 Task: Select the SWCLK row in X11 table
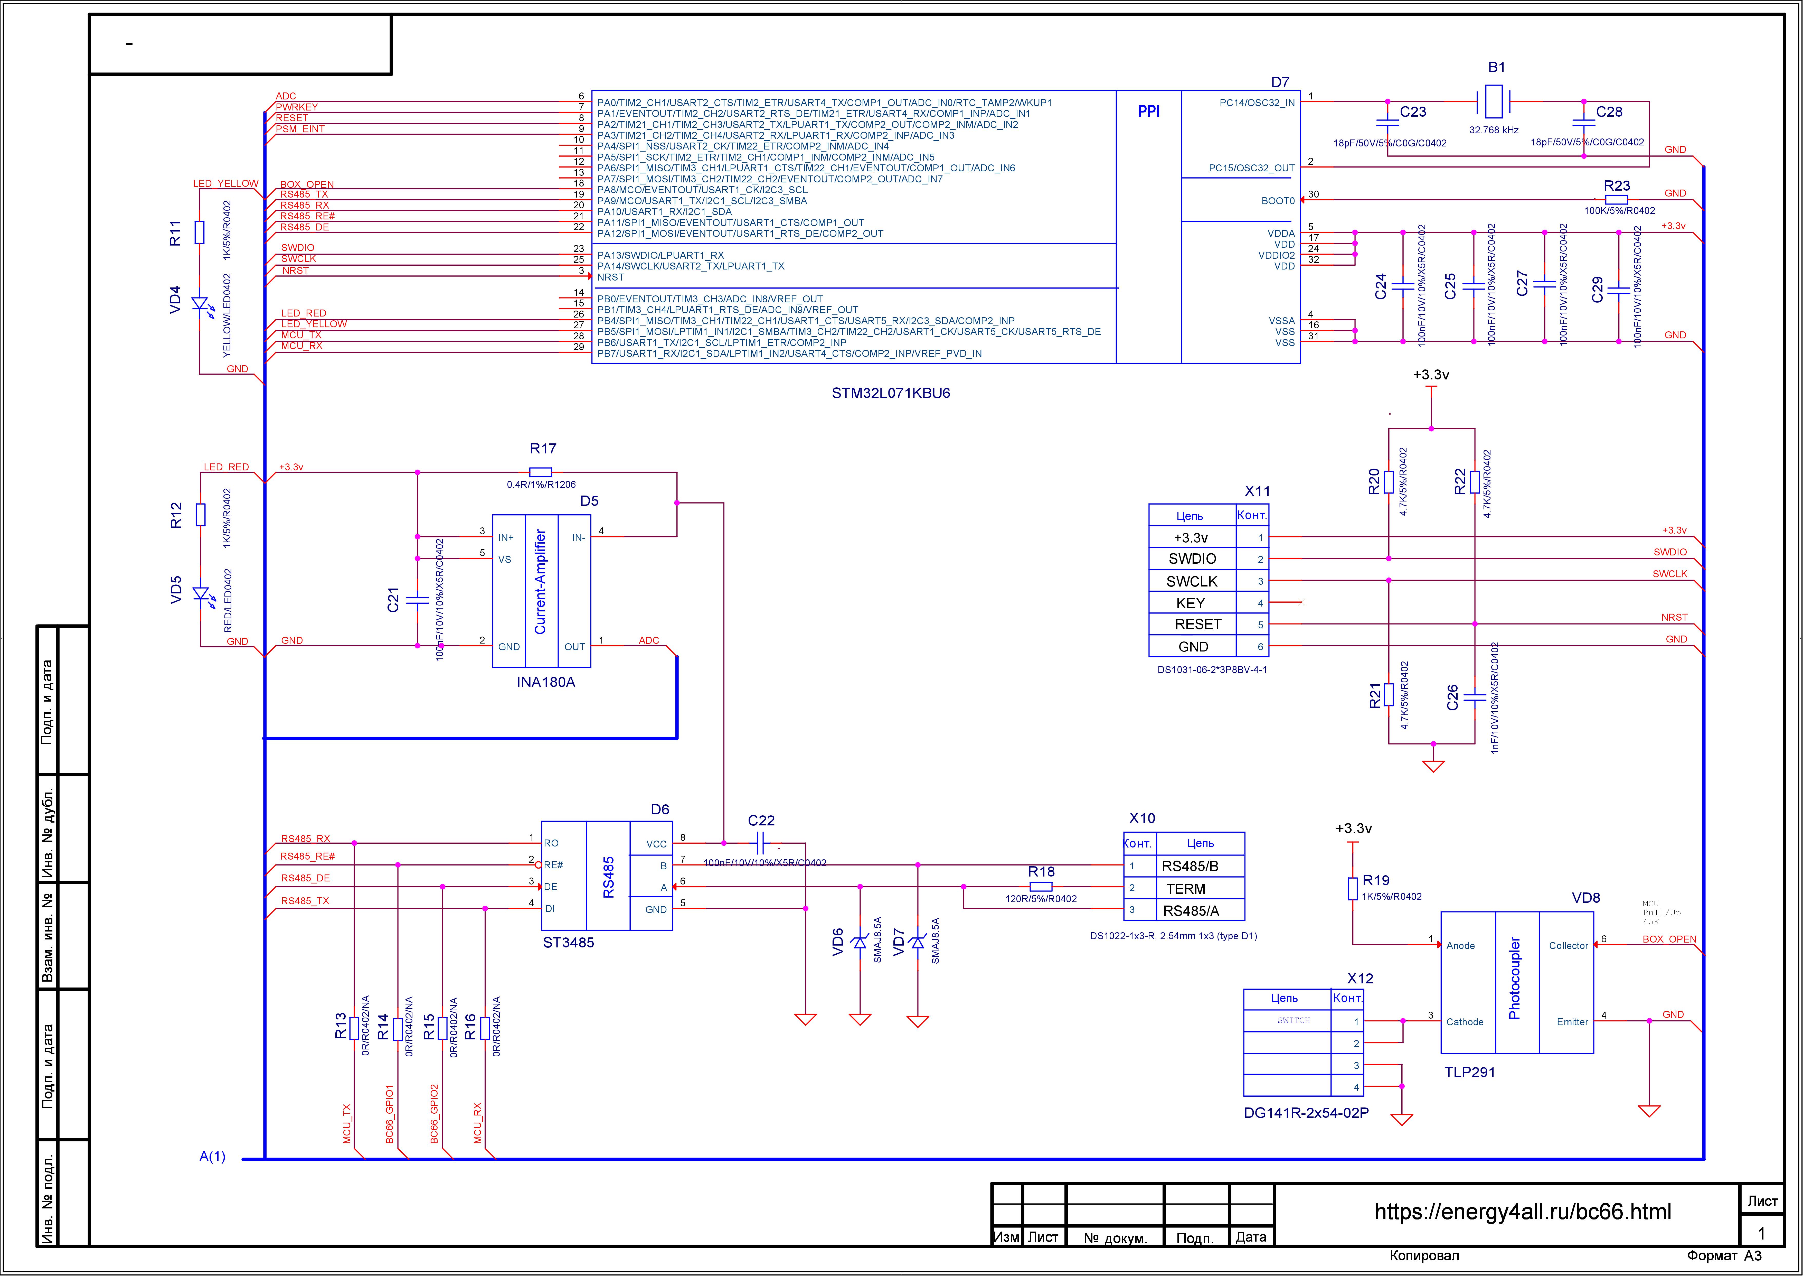1209,581
